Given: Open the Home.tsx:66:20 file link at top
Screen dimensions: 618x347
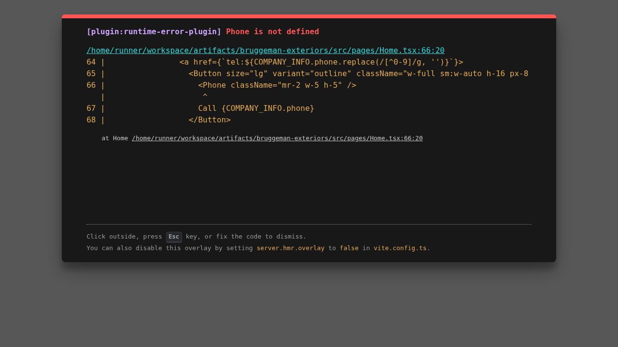Looking at the screenshot, I should [266, 51].
